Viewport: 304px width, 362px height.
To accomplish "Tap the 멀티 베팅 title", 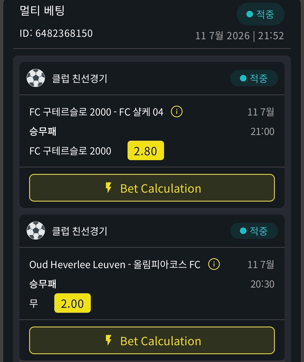I will (42, 11).
